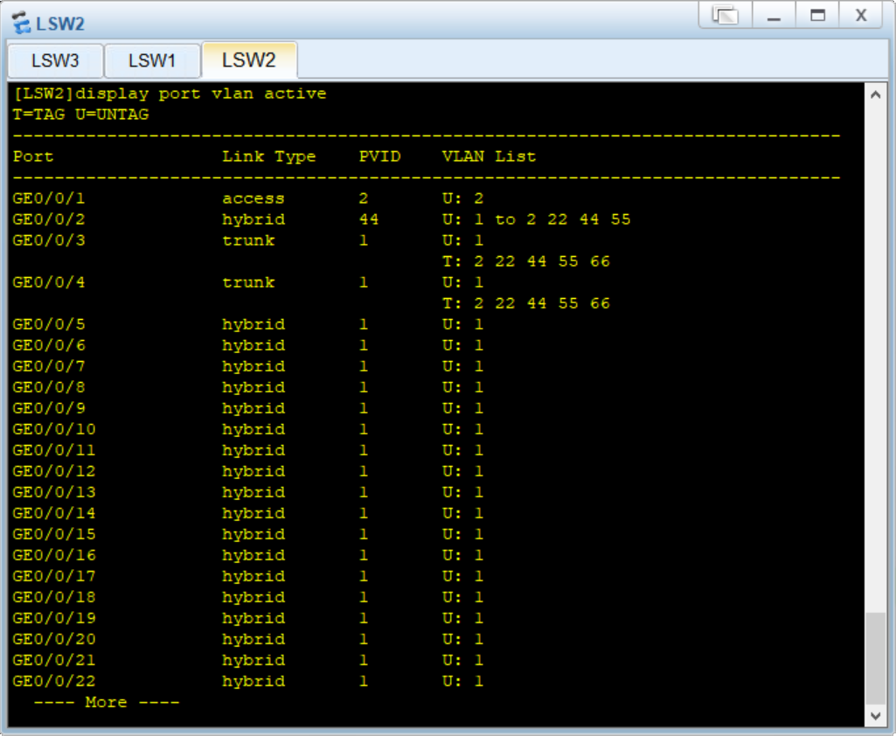Switch to the LSW1 tab
Viewport: 896px width, 736px height.
pyautogui.click(x=152, y=60)
